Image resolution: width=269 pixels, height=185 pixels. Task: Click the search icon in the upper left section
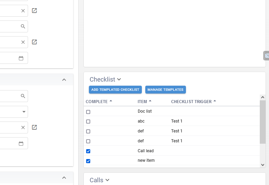point(23,26)
